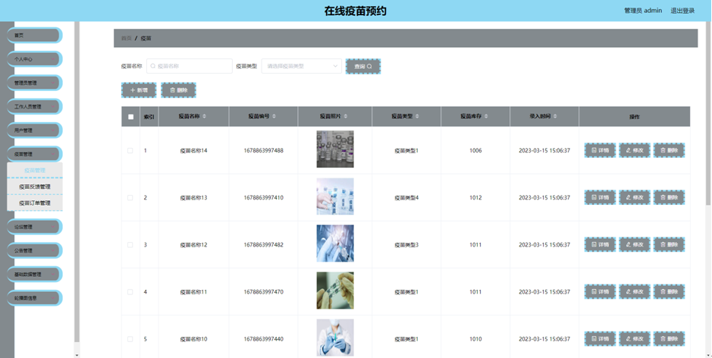This screenshot has width=712, height=358.
Task: Expand 轮播图信息 sidebar menu
Action: point(35,298)
